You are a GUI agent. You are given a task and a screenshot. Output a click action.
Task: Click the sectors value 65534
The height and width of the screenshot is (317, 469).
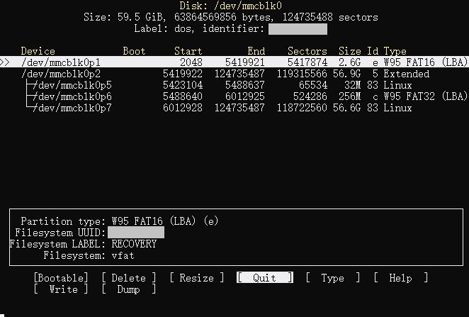coord(313,85)
